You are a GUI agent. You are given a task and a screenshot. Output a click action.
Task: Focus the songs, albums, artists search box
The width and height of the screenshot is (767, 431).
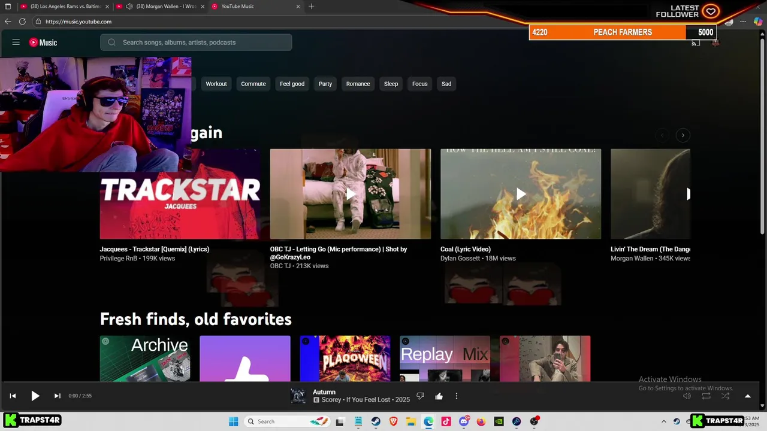tap(196, 43)
